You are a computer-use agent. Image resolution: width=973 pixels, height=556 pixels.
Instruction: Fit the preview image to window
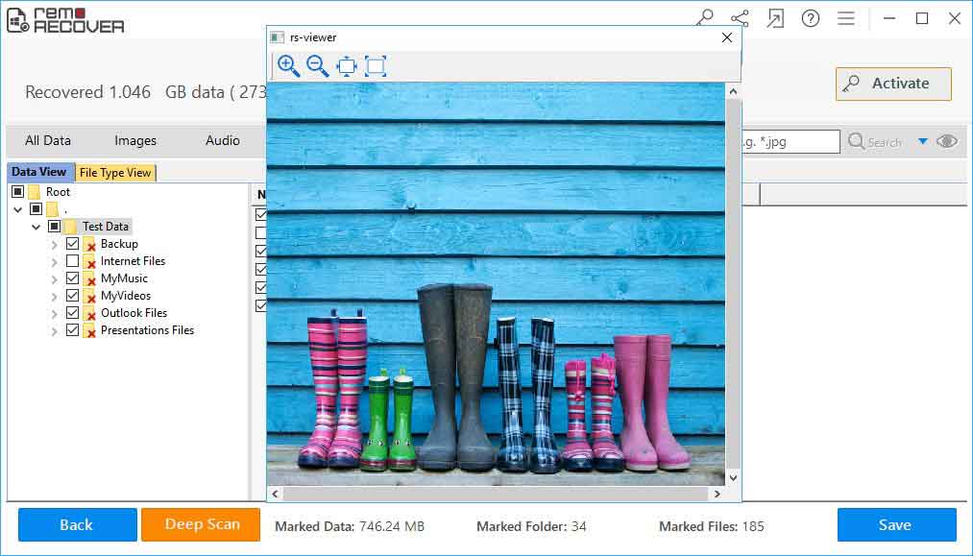coord(347,65)
